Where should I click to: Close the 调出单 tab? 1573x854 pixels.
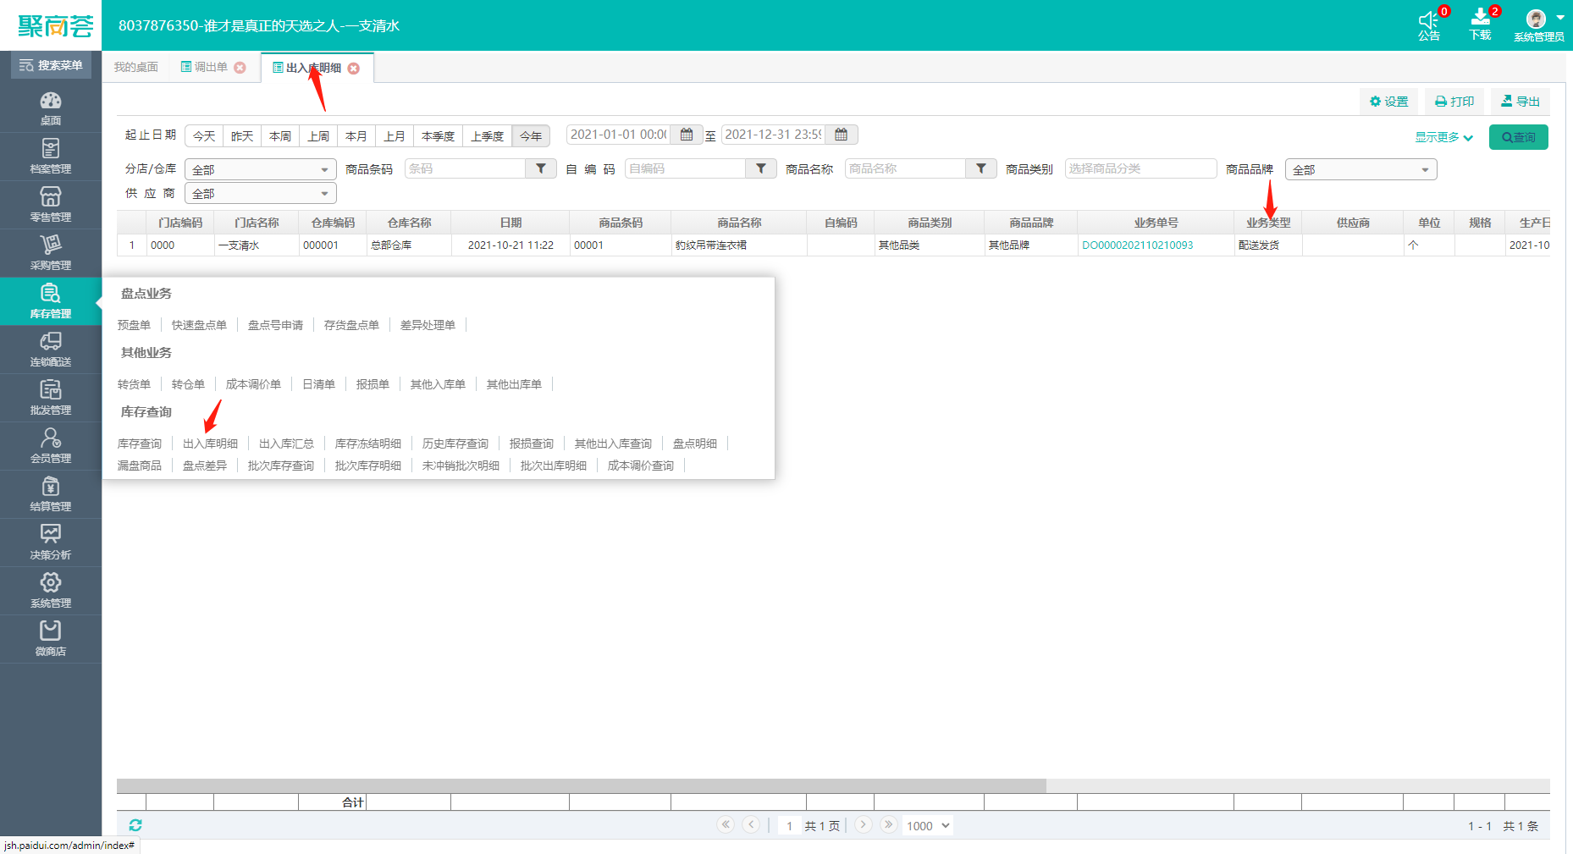[240, 68]
